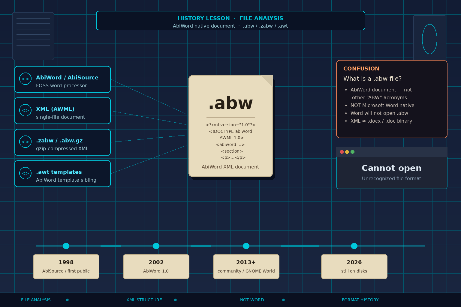Open the 2013+ community / GNOME World card
The height and width of the screenshot is (307, 461).
pos(246,267)
